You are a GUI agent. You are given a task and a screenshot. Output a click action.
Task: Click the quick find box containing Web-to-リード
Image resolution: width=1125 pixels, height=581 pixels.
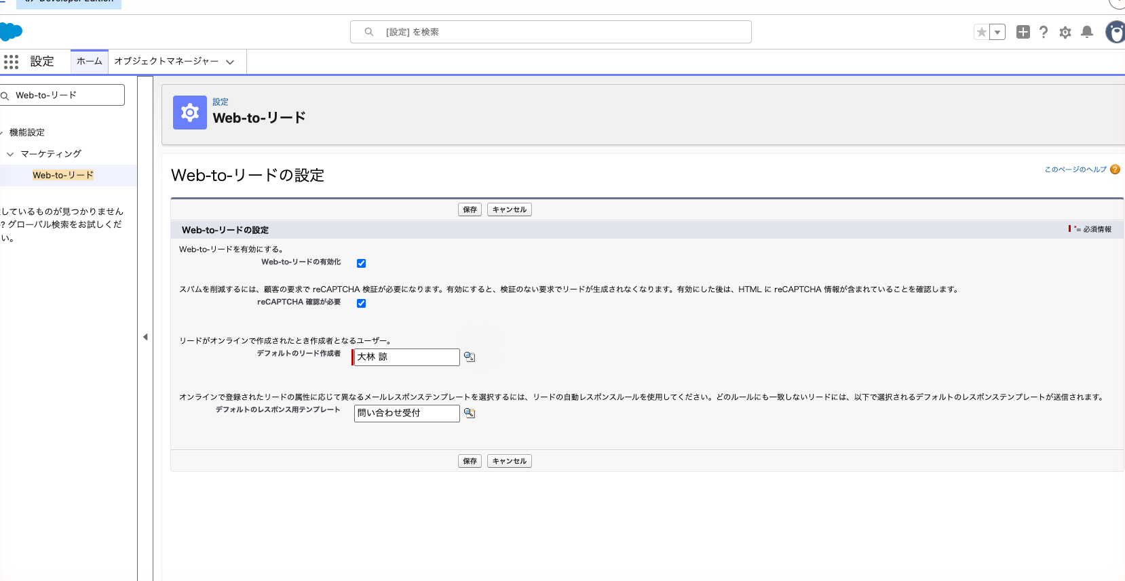[x=62, y=95]
